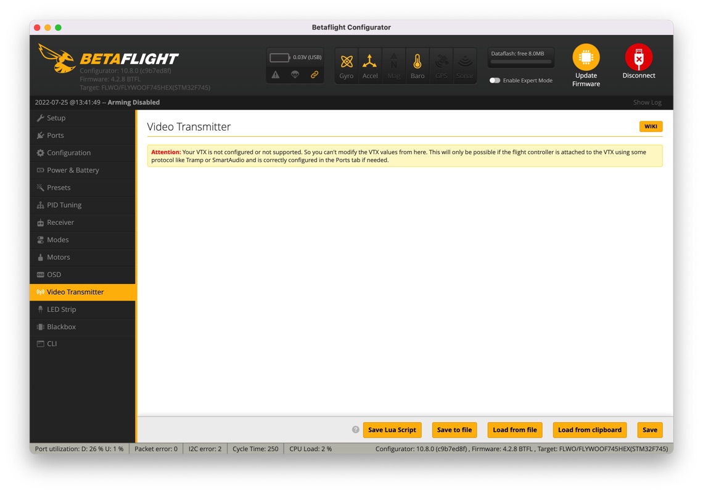Click the Presets wand icon
The height and width of the screenshot is (493, 703).
point(40,187)
